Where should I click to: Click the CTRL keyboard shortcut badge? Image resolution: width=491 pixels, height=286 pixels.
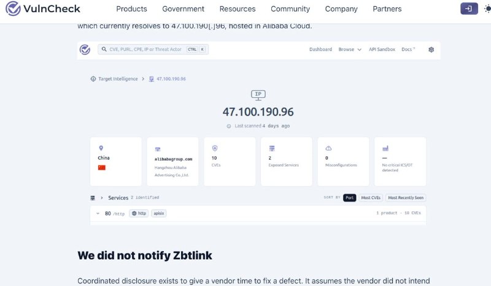tap(192, 50)
